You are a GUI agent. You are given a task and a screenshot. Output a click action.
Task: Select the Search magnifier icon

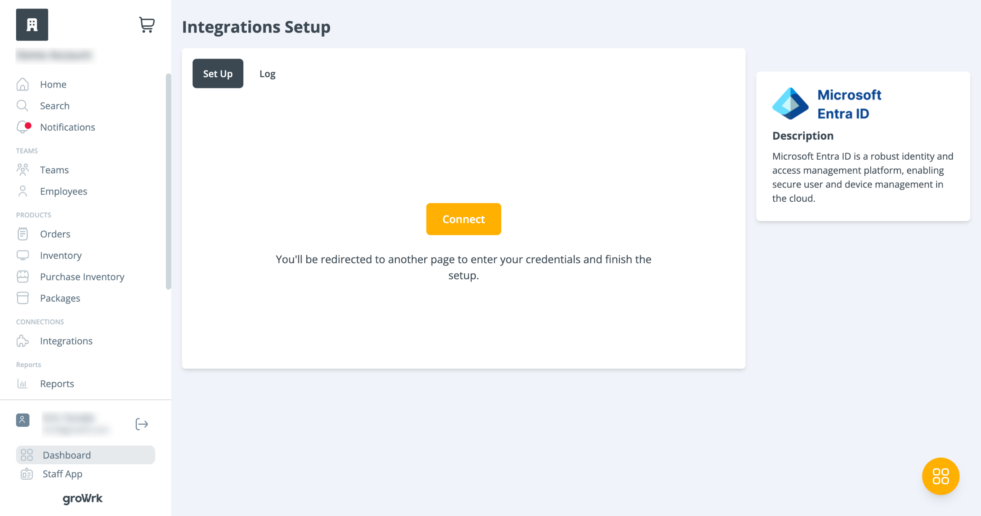23,106
